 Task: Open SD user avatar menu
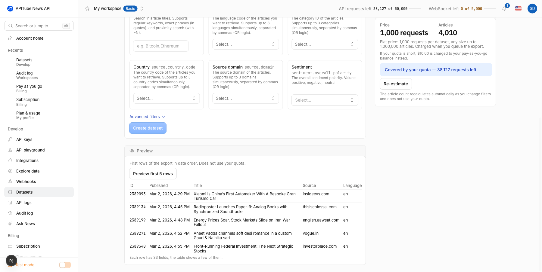(532, 8)
